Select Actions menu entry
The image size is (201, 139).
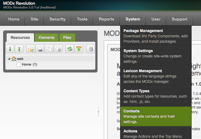(156, 133)
